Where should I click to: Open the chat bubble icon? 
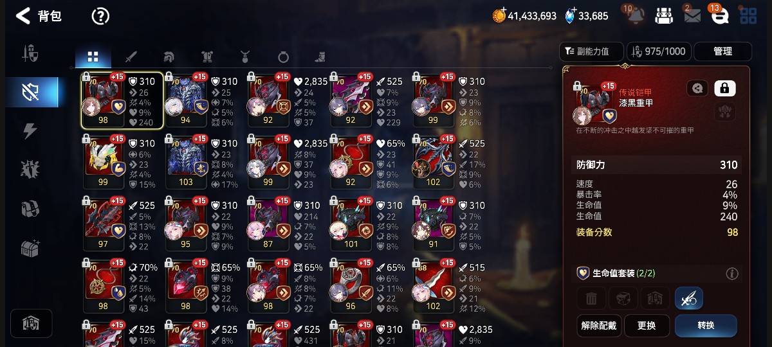[720, 16]
